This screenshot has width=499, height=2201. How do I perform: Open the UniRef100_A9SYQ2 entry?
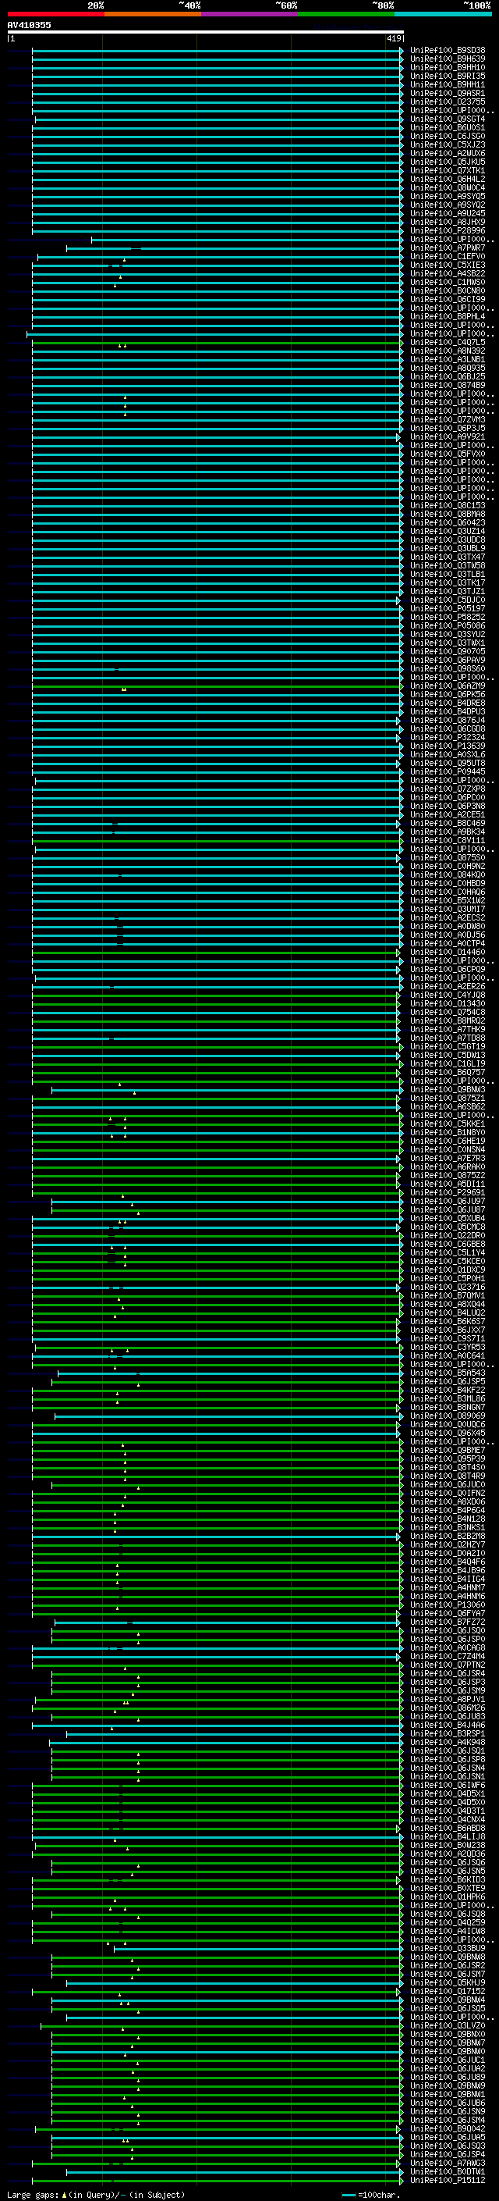448,205
